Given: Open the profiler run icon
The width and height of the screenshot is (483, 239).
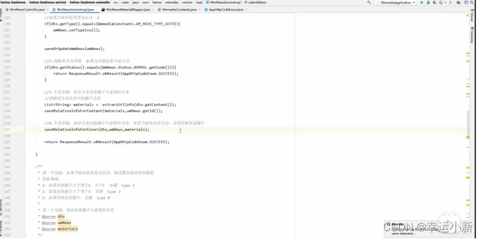Looking at the screenshot, I should [441, 3].
